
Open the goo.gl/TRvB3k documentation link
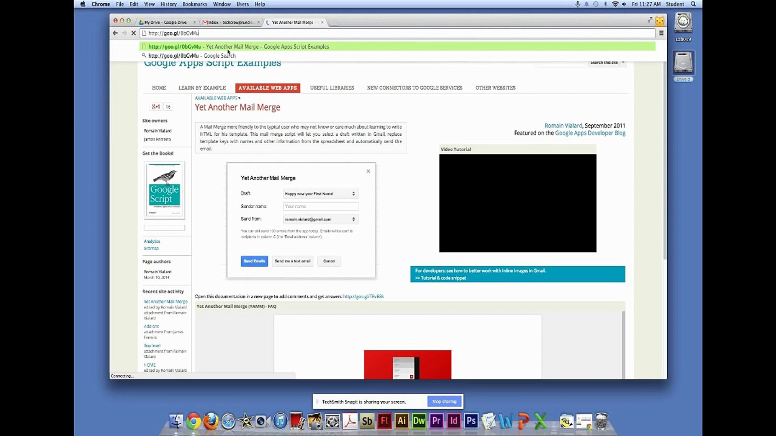pos(363,296)
